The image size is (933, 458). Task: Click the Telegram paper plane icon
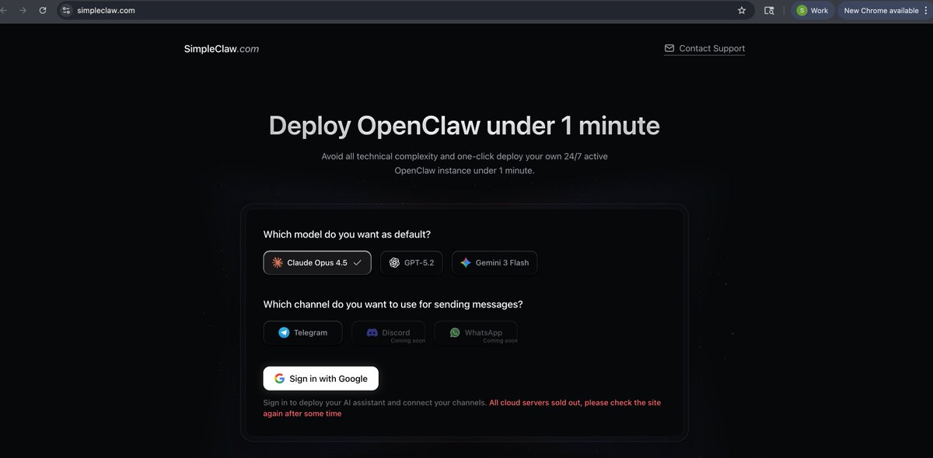[283, 332]
